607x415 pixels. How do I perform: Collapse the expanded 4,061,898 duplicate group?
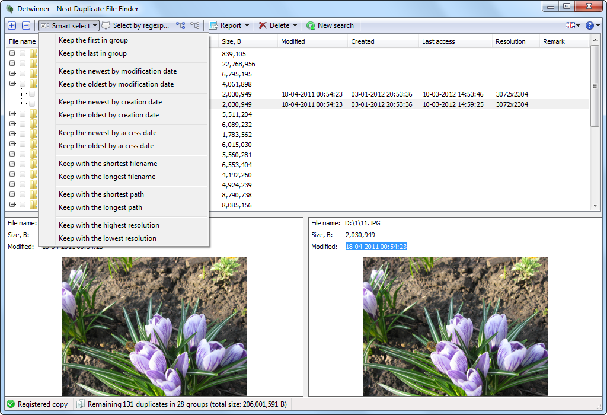(12, 84)
